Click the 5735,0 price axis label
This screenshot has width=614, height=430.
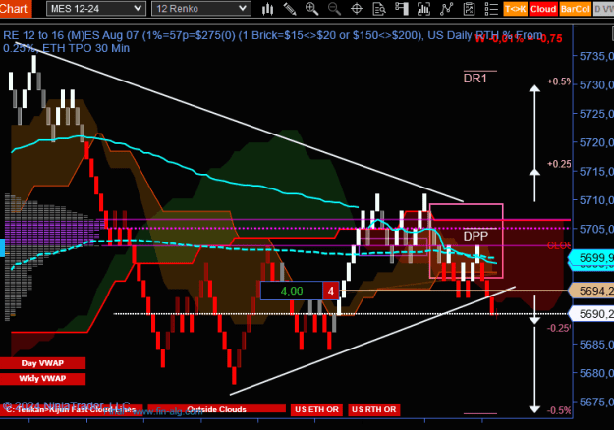point(596,56)
